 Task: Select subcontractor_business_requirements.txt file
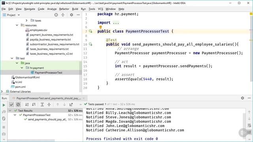tap(55, 44)
